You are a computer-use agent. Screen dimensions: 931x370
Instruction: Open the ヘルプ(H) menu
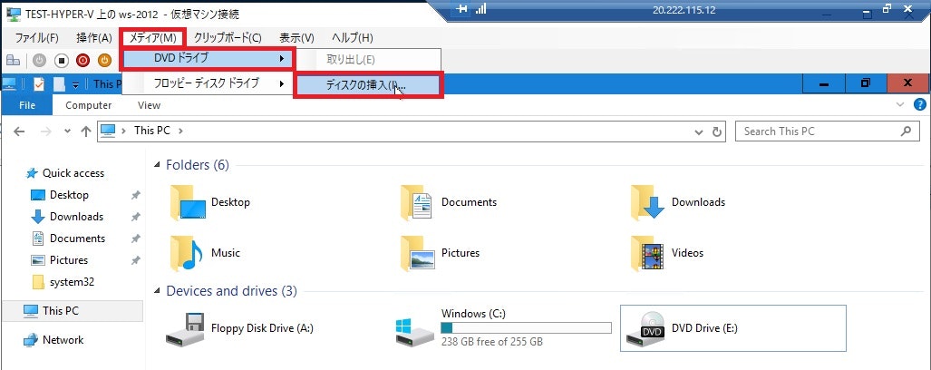click(352, 38)
